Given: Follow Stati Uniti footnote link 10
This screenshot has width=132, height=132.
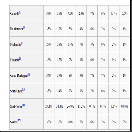Looking at the screenshot, I should coord(24,89).
